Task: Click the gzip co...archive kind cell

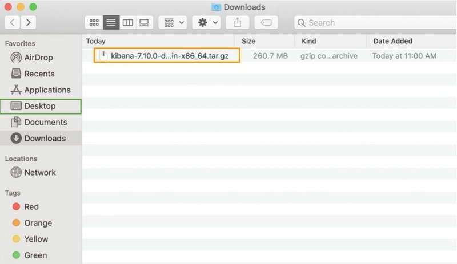Action: click(x=329, y=56)
